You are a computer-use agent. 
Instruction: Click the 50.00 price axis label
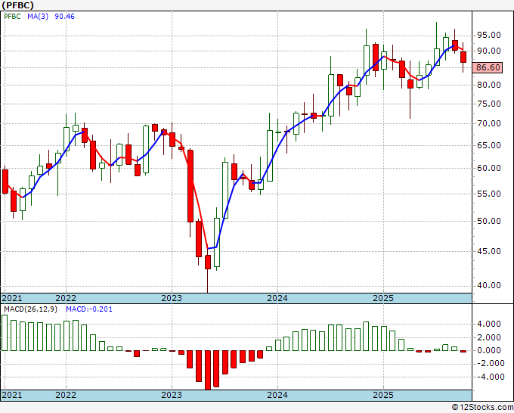[488, 221]
